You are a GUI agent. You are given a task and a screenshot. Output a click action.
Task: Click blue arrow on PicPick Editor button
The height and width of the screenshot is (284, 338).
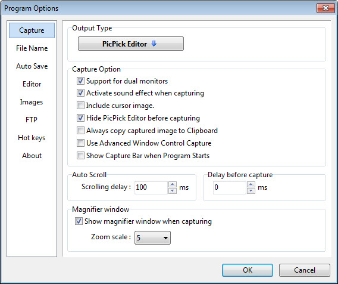[154, 44]
